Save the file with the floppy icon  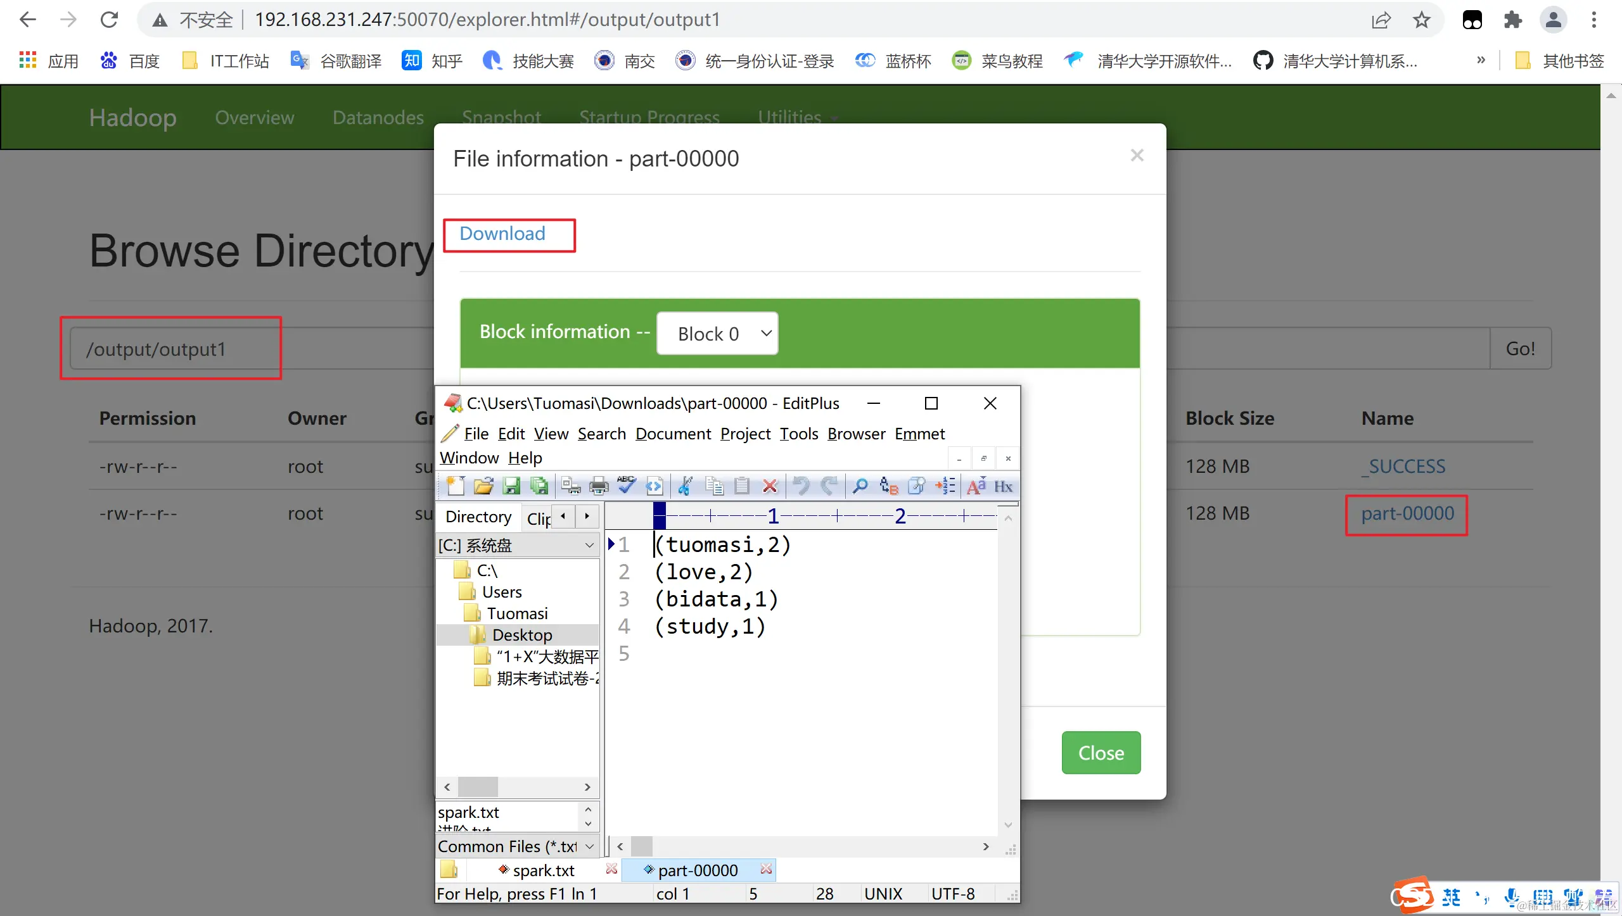tap(511, 486)
